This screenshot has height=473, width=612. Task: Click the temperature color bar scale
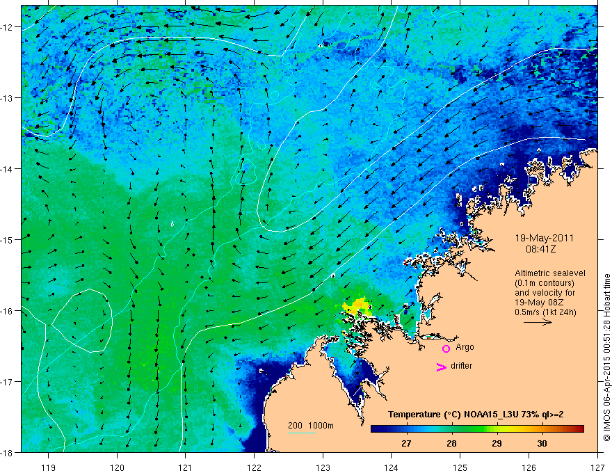[x=477, y=429]
